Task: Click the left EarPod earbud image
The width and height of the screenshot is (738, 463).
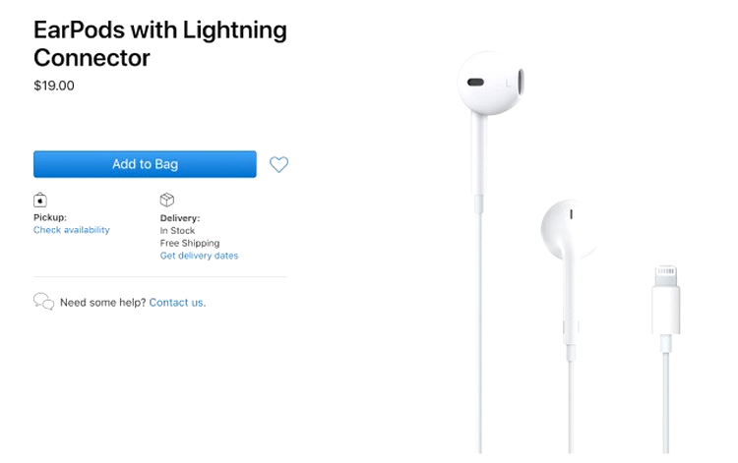Action: coord(490,84)
